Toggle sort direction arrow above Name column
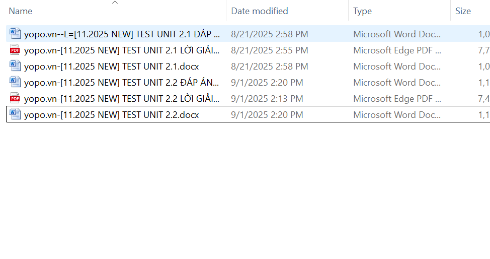Viewport: 490px width, 259px height. [115, 3]
